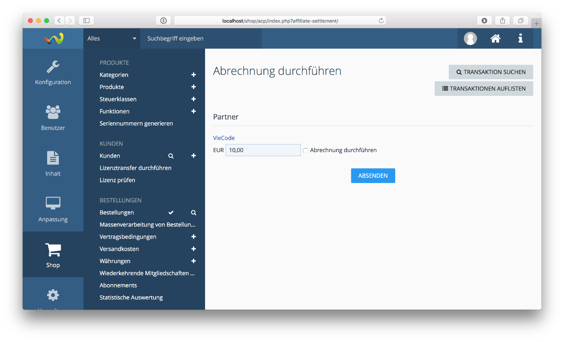Open the Anpassung monitor section
The width and height of the screenshot is (564, 342).
click(x=53, y=209)
